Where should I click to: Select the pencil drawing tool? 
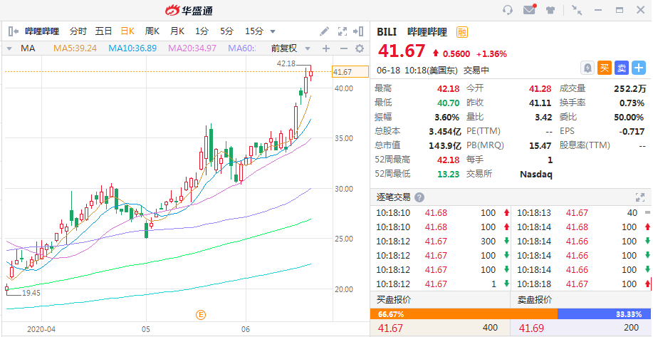pyautogui.click(x=324, y=31)
